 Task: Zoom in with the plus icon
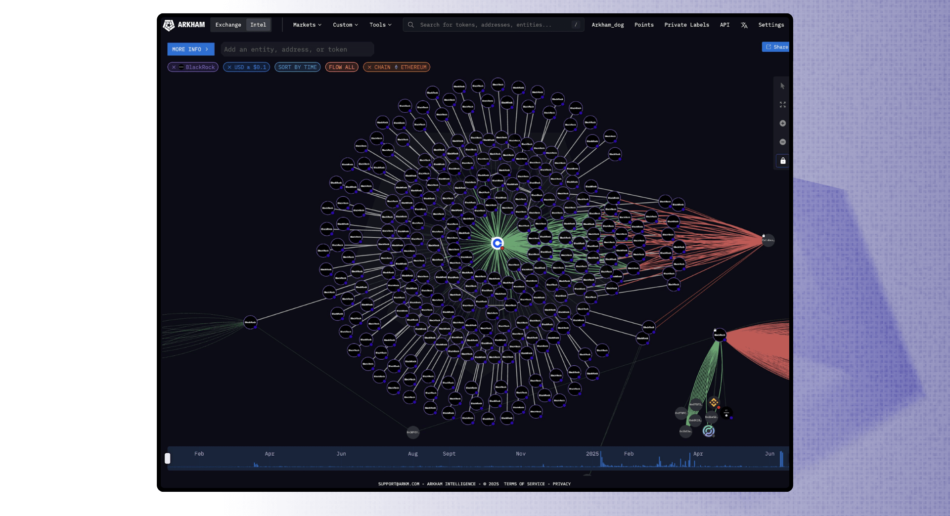[782, 124]
